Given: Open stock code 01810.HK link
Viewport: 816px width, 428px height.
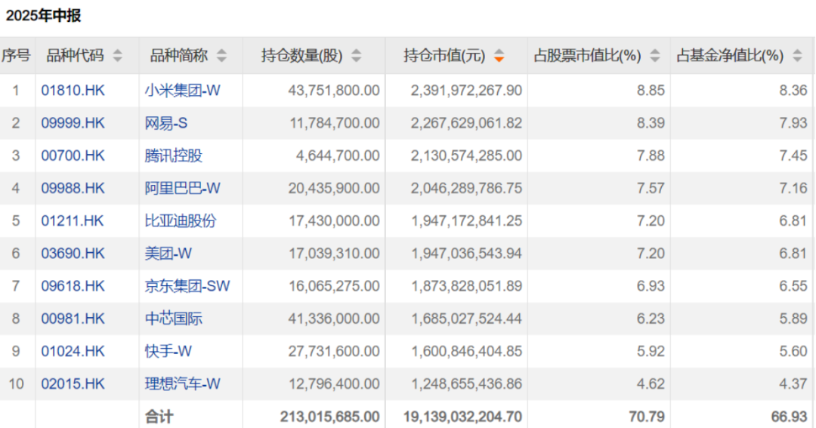Looking at the screenshot, I should tap(73, 91).
